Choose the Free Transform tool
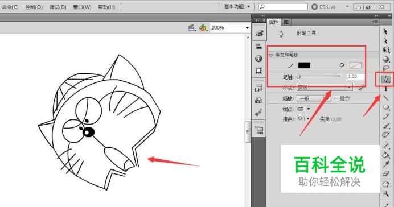 pyautogui.click(x=385, y=50)
